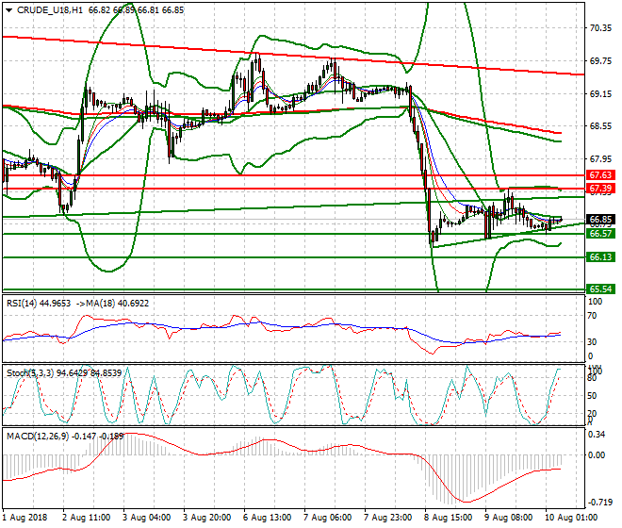The width and height of the screenshot is (622, 528).
Task: Click the 0.34 value on MACD scale
Action: click(597, 435)
